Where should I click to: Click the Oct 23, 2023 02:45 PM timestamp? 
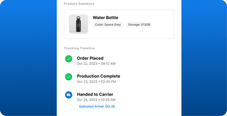click(x=96, y=82)
